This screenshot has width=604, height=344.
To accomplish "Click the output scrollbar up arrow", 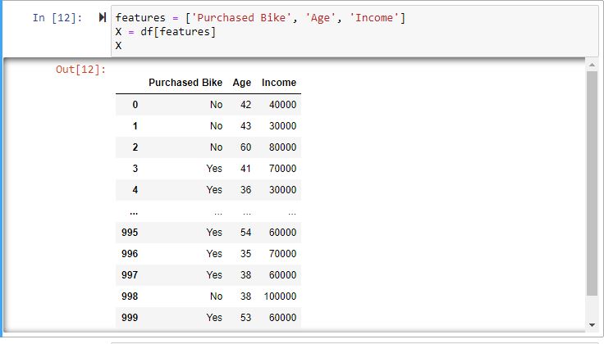I will click(591, 65).
